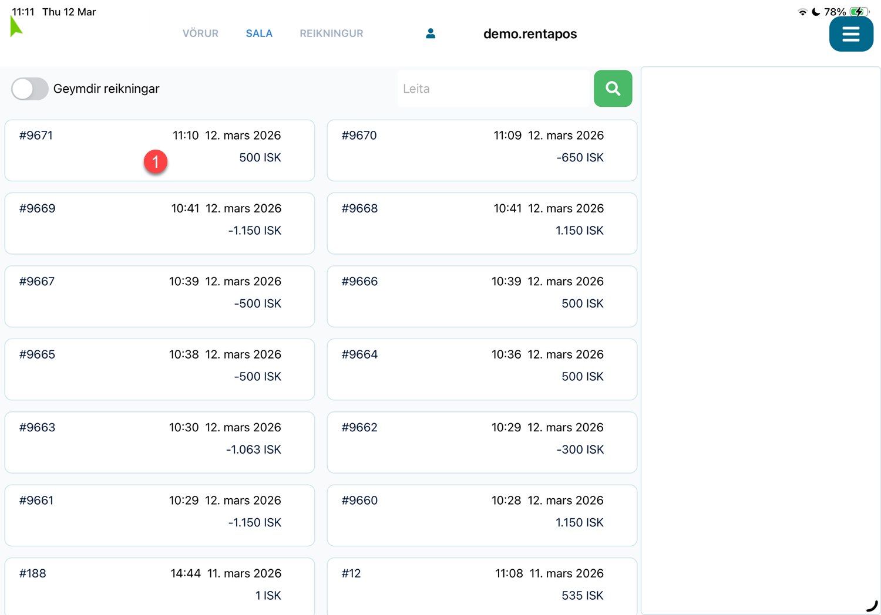Click the demo.rentapos account name
This screenshot has height=615, width=881.
[x=530, y=34]
